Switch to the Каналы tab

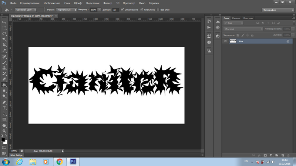236,18
